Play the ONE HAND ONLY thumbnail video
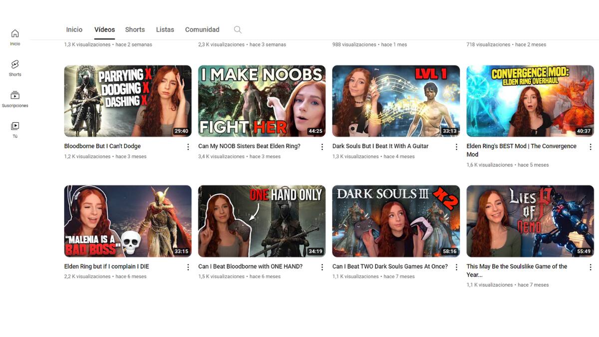 point(262,221)
